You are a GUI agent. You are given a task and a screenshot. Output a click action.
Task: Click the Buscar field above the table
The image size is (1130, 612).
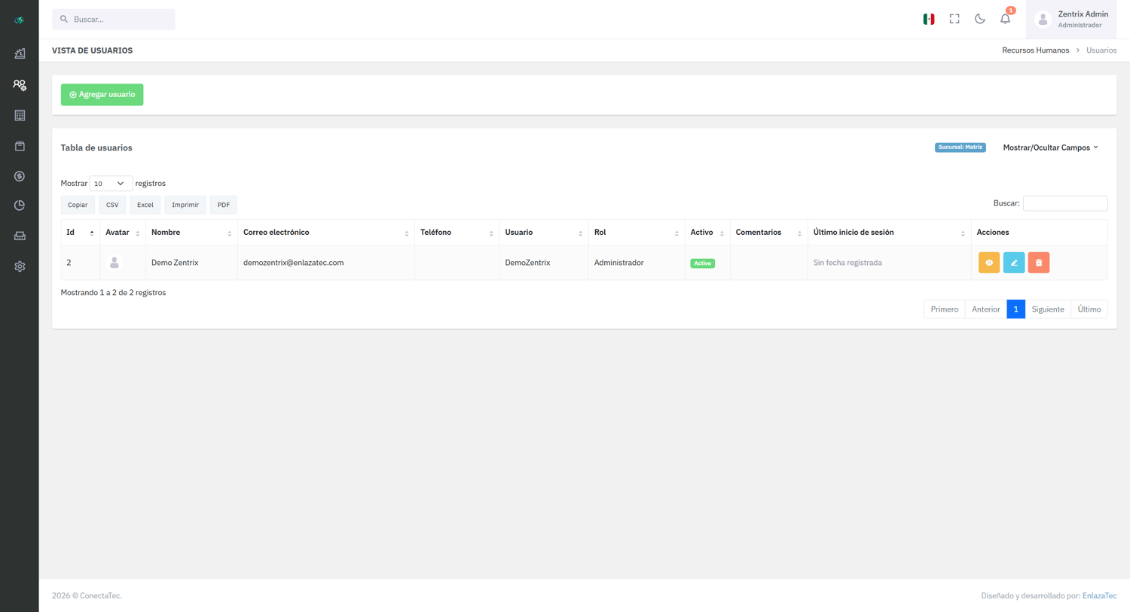tap(1065, 203)
